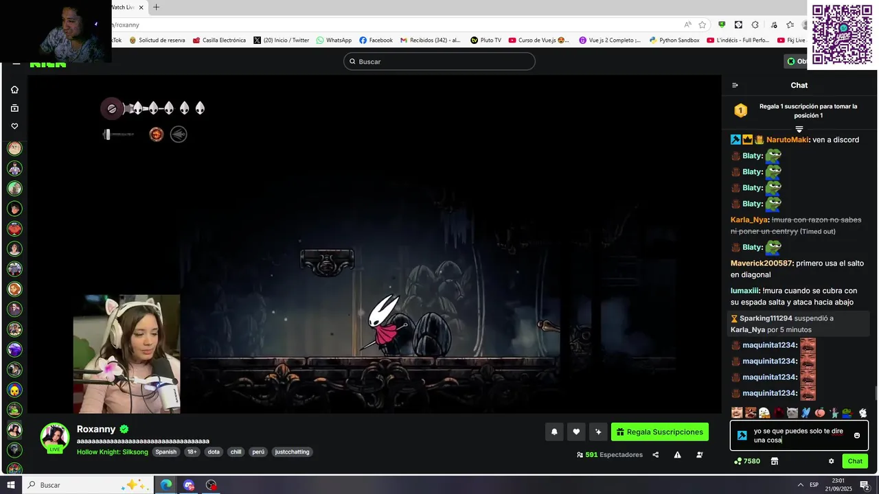
Task: Open new browser tab with plus button
Action: click(x=156, y=8)
